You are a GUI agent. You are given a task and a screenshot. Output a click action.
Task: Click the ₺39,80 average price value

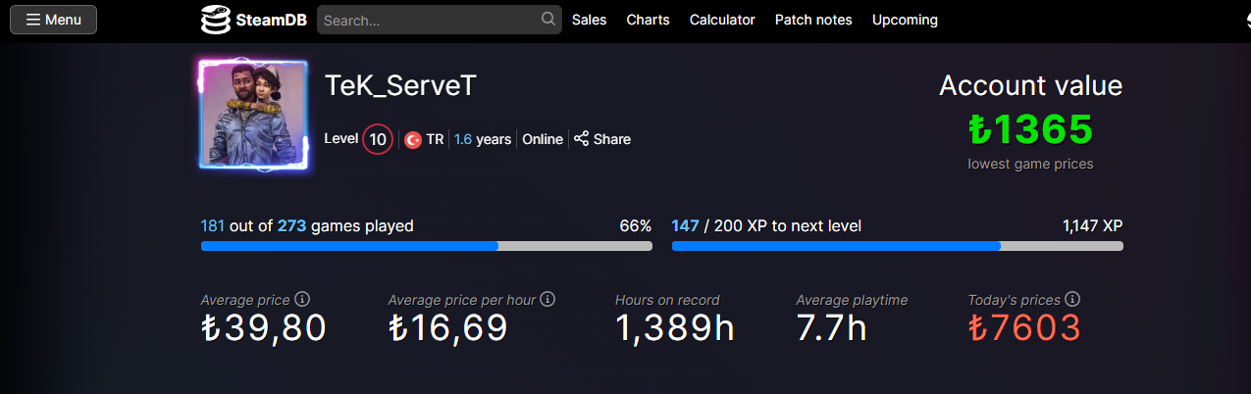pos(263,328)
